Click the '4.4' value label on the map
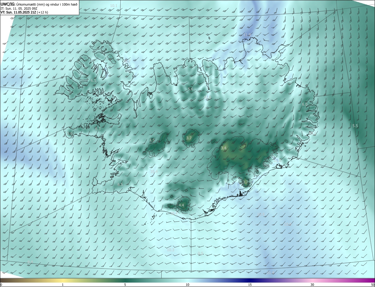Screen dimensions: 375x287 [181, 205]
